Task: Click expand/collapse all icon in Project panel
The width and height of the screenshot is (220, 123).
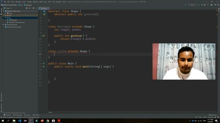Action: pyautogui.click(x=30, y=8)
